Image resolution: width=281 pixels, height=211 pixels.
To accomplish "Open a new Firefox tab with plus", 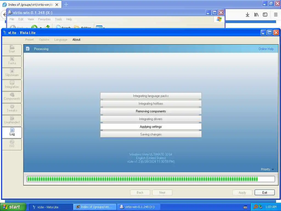I will (66, 4).
